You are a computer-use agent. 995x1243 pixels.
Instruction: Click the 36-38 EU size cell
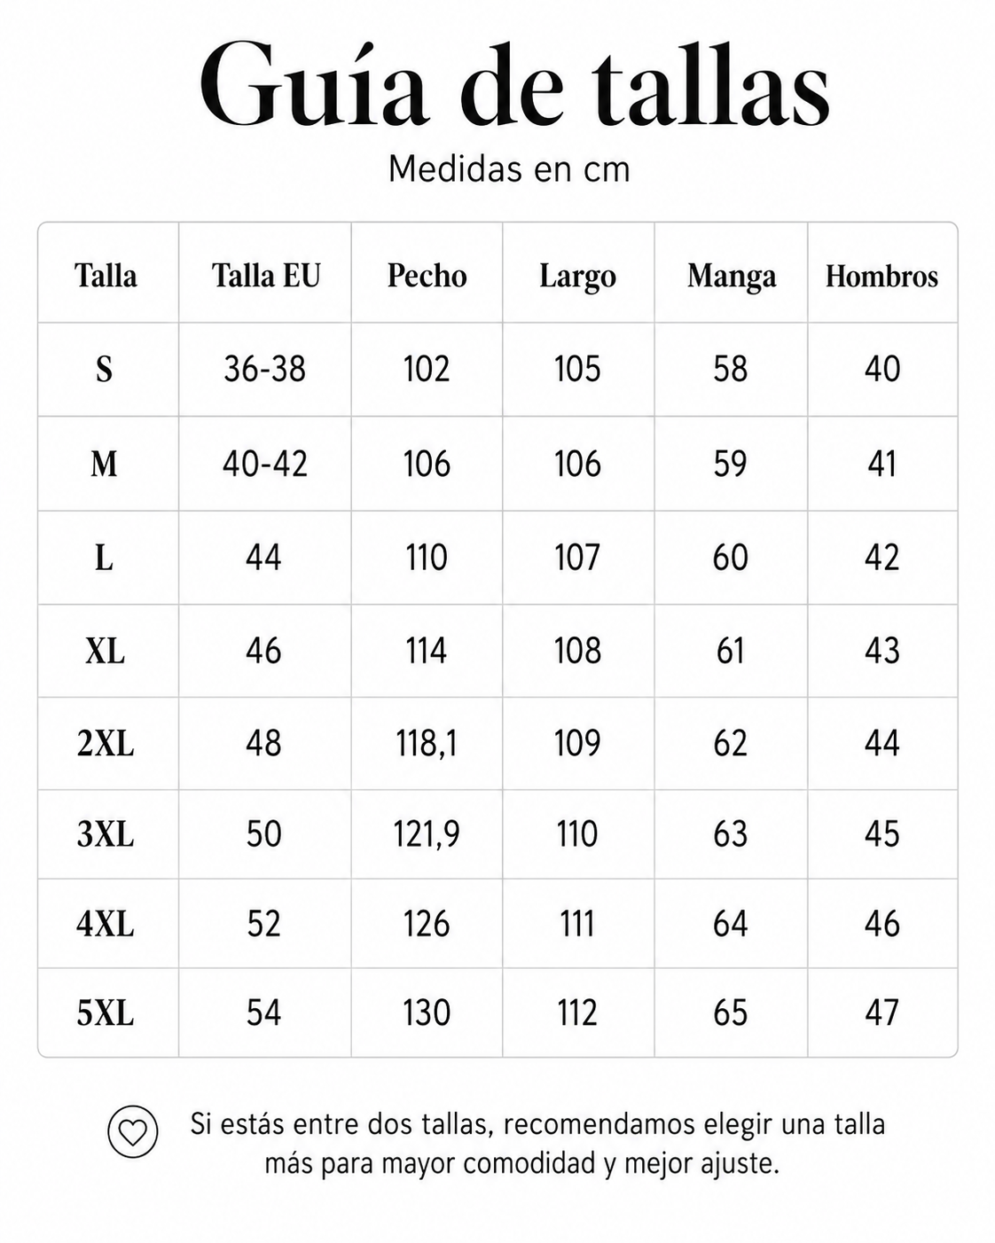tap(265, 369)
